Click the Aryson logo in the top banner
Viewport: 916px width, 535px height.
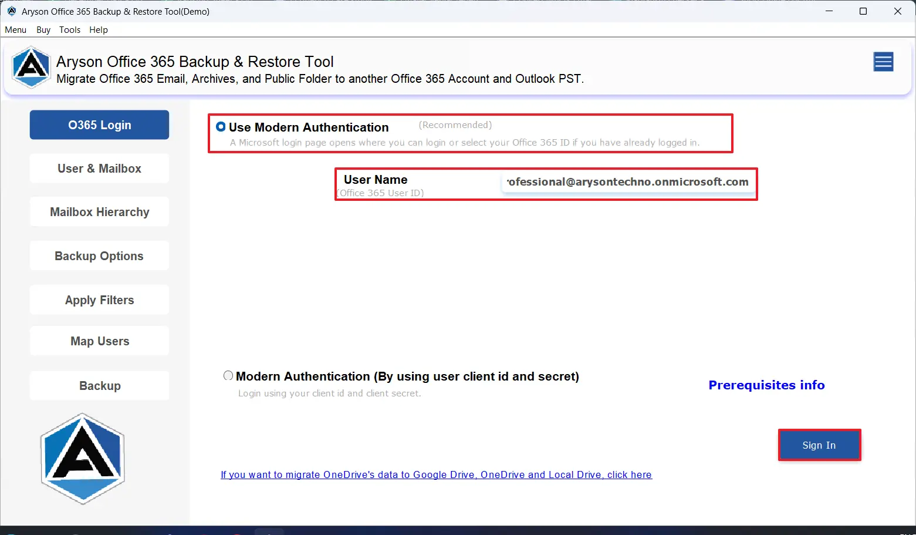click(x=31, y=67)
